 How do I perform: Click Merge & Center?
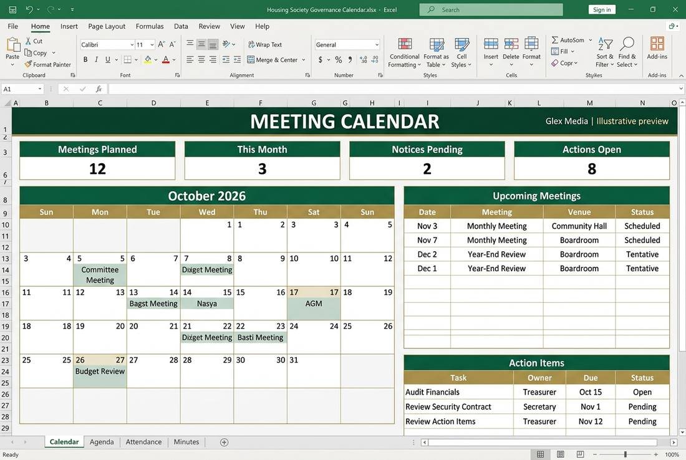pyautogui.click(x=272, y=59)
